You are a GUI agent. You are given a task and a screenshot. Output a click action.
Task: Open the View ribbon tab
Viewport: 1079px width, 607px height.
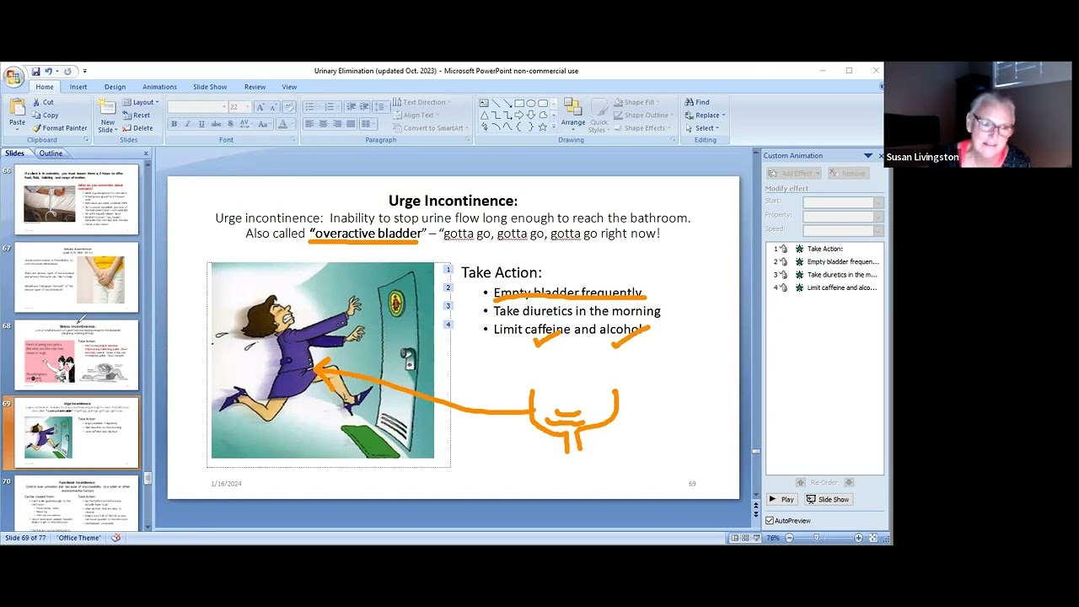[289, 87]
